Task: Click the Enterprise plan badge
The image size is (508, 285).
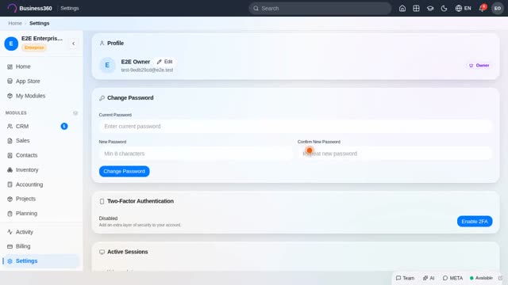Action: point(34,47)
